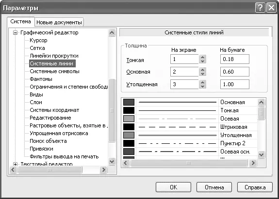Select the color swatch for Основная line
The width and height of the screenshot is (279, 199).
point(129,102)
